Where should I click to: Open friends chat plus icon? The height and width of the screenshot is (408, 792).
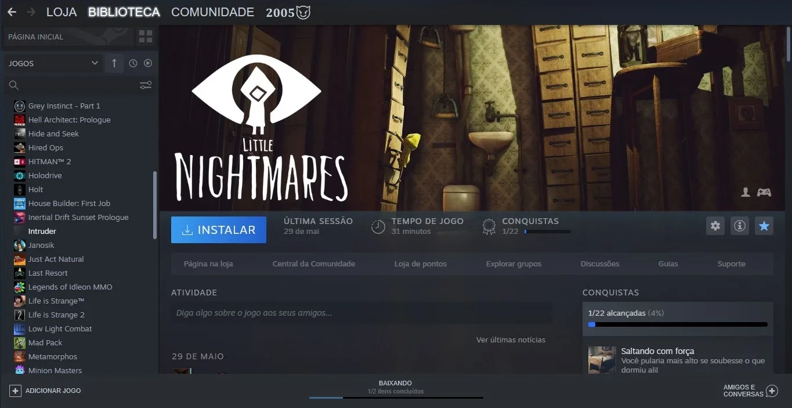pos(772,391)
